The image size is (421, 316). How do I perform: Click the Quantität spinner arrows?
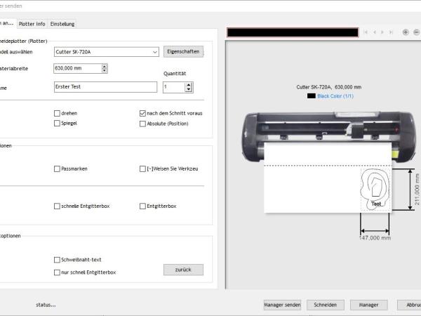[x=188, y=87]
